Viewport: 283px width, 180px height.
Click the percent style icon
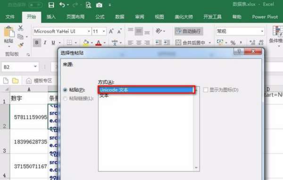233,43
